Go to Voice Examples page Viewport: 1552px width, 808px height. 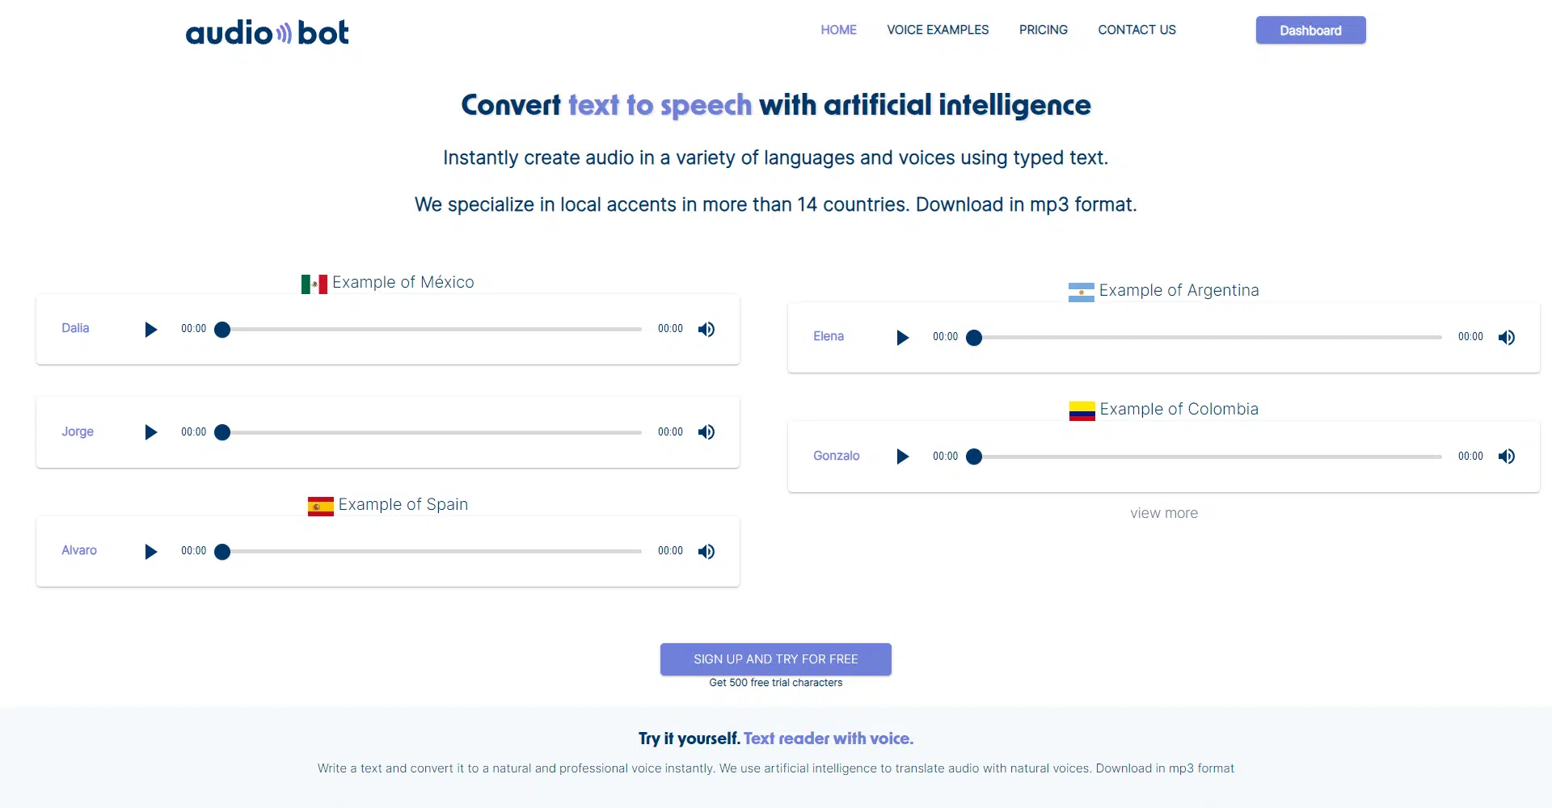tap(938, 30)
